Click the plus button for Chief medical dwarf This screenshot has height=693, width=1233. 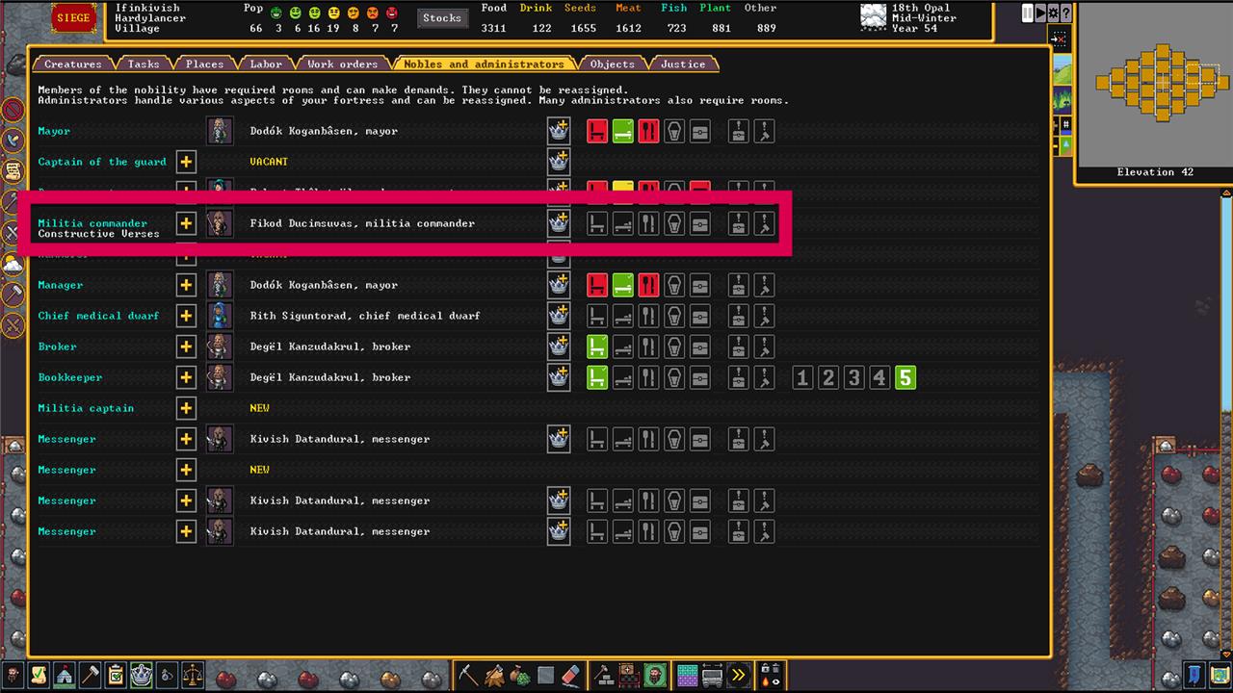[x=186, y=316]
